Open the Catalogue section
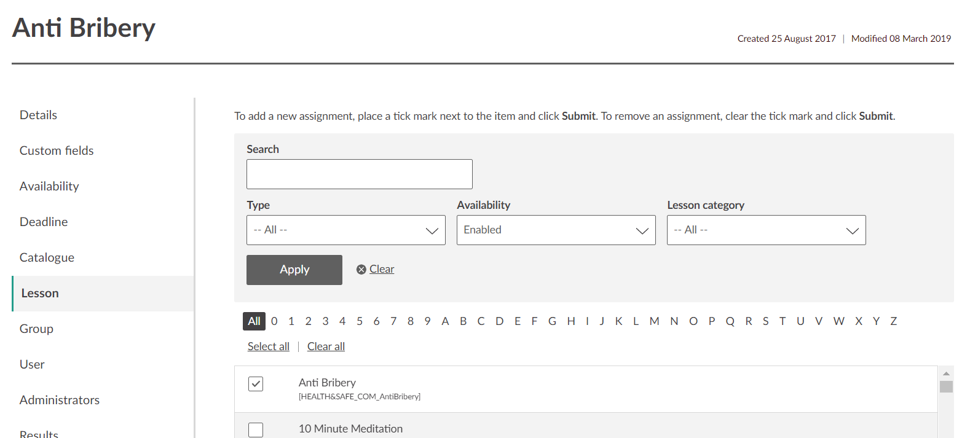This screenshot has width=978, height=438. coord(47,258)
